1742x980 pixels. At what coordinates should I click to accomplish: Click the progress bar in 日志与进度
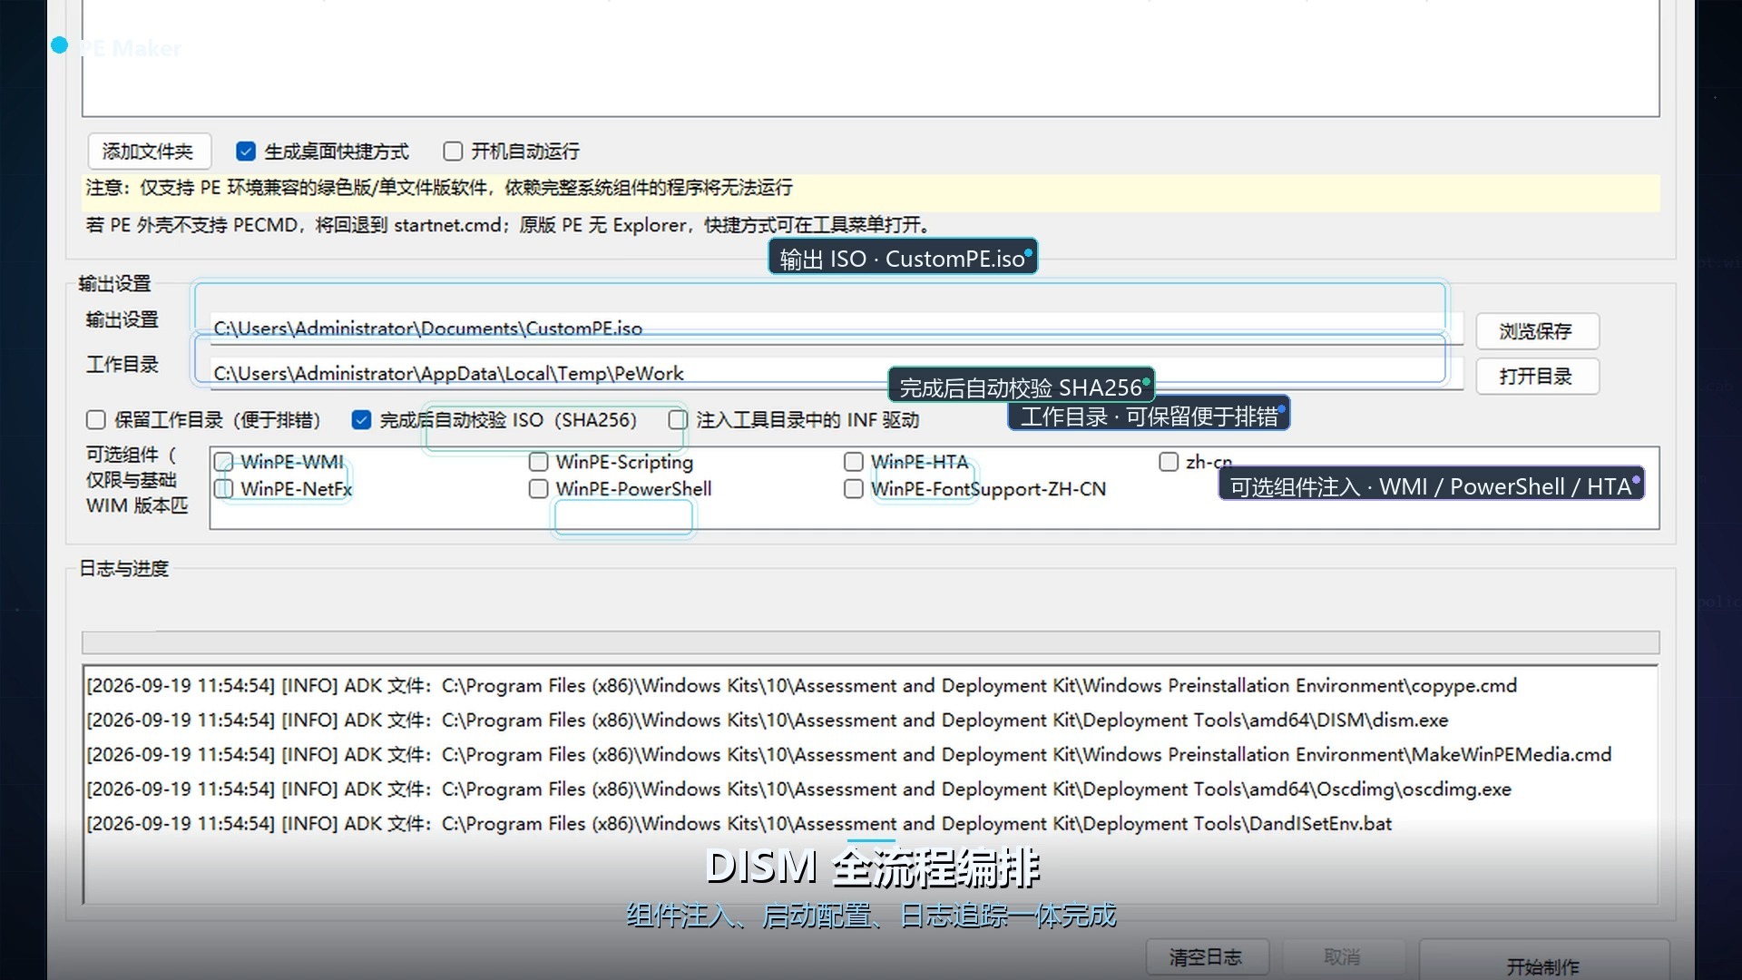(870, 642)
